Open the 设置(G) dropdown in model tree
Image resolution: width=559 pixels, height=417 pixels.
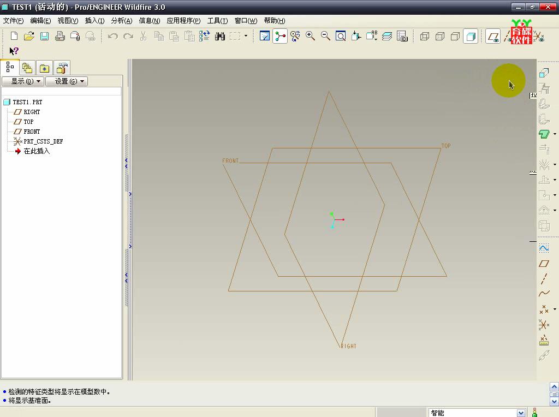click(66, 81)
